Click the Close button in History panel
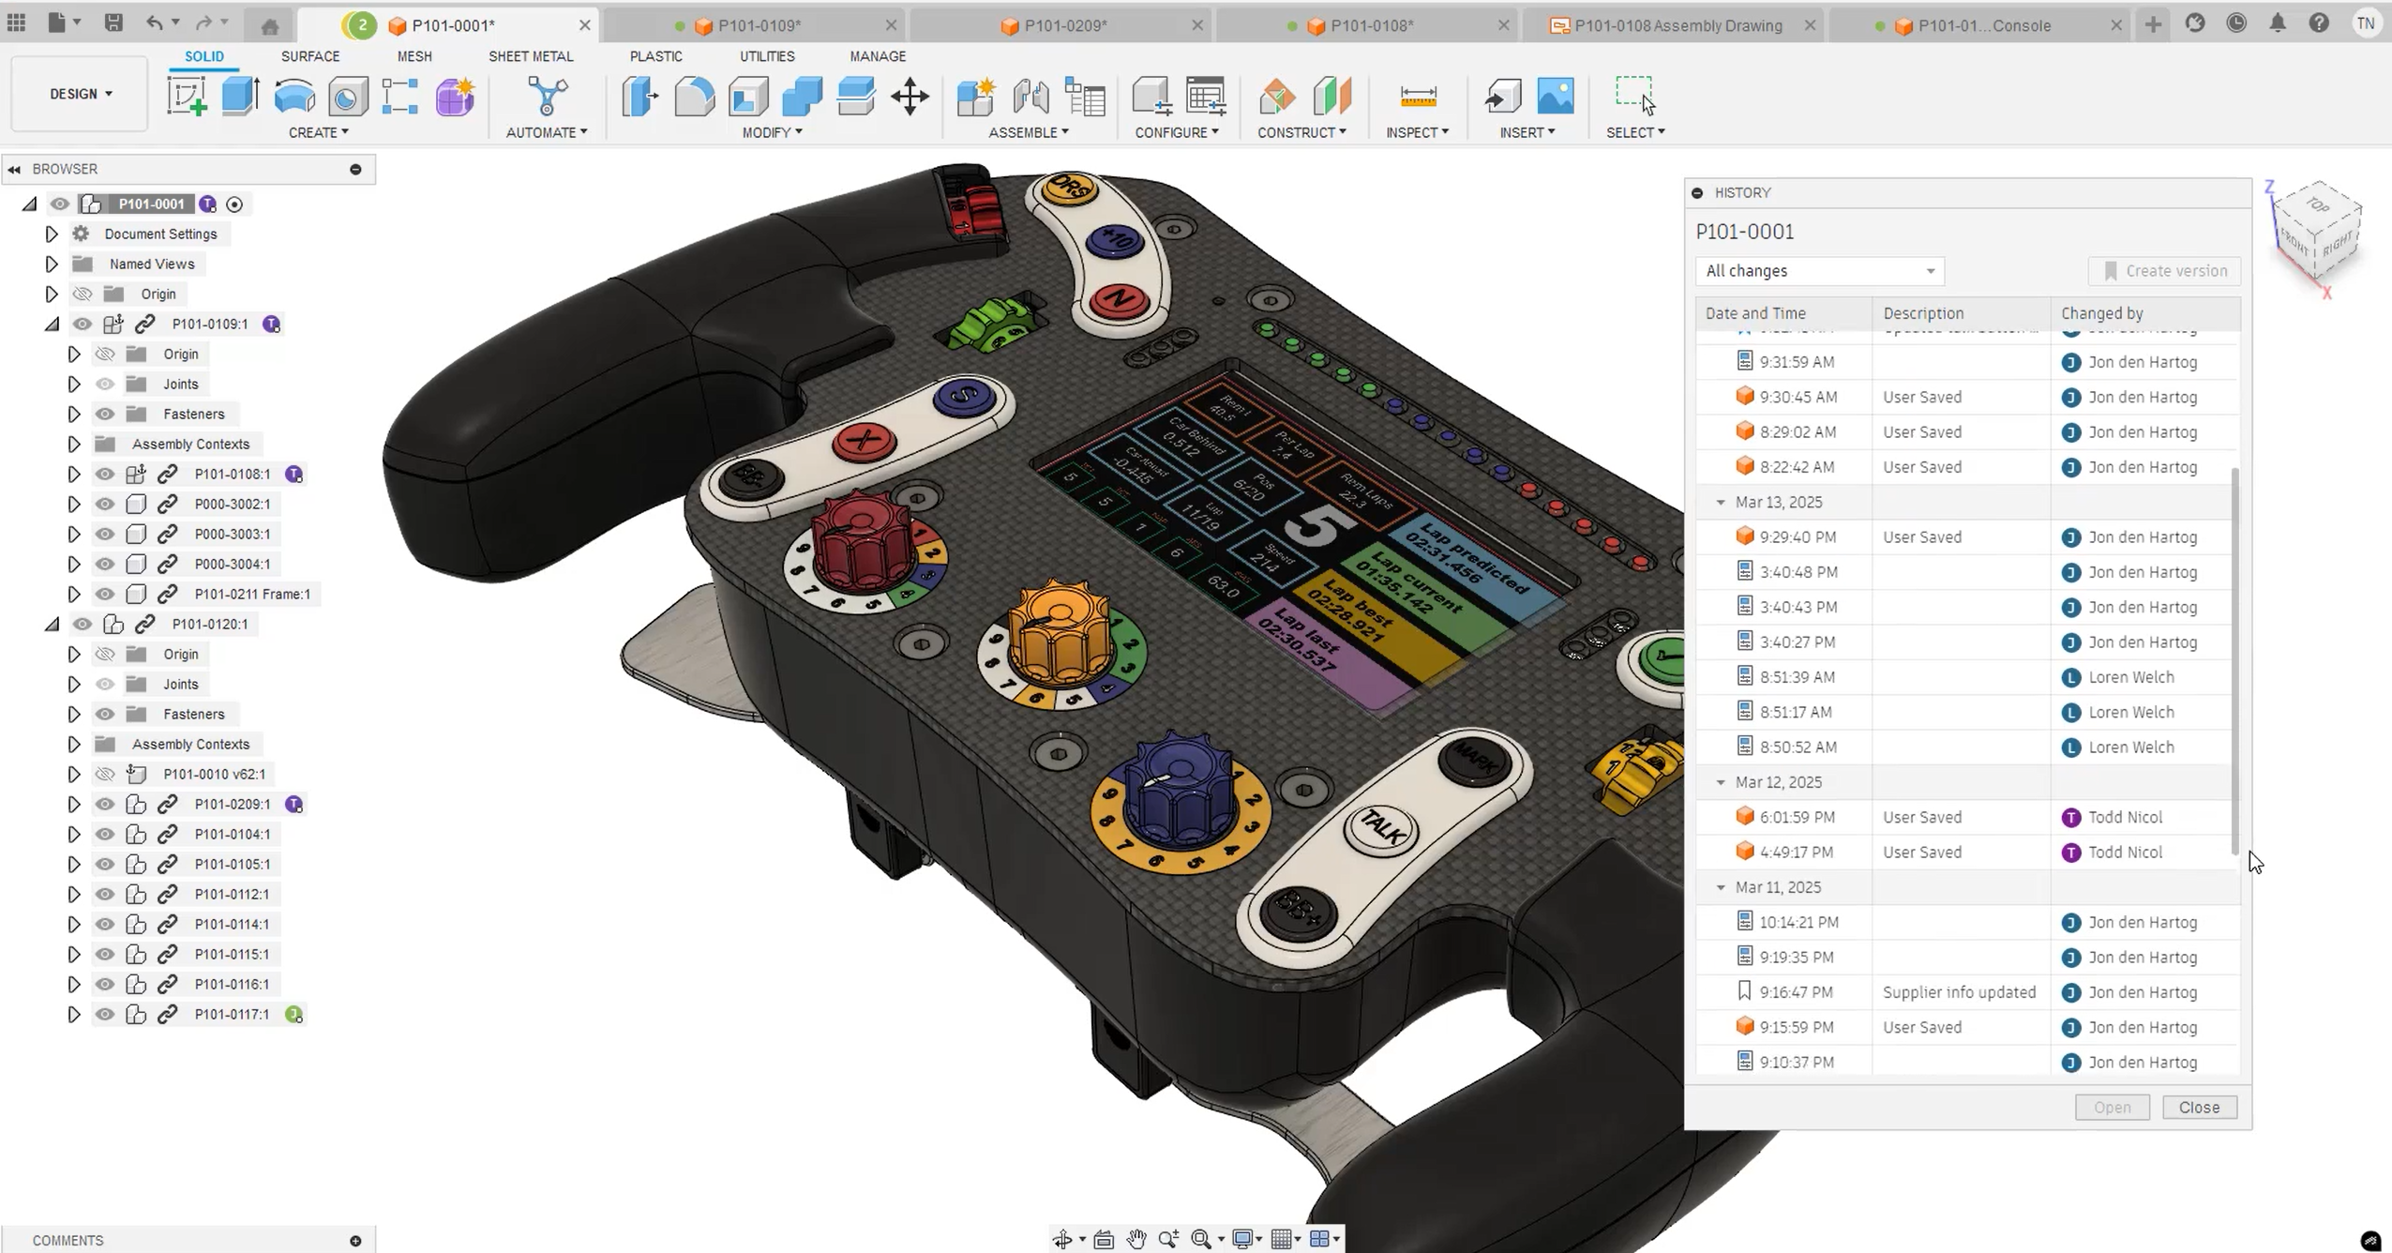This screenshot has height=1253, width=2392. click(2199, 1108)
